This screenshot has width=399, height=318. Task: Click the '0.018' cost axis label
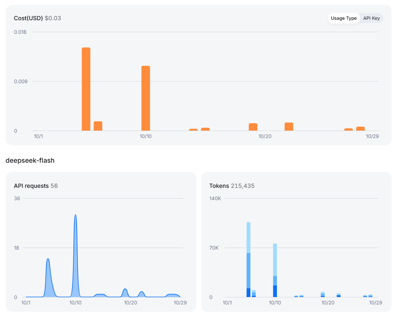click(x=20, y=32)
